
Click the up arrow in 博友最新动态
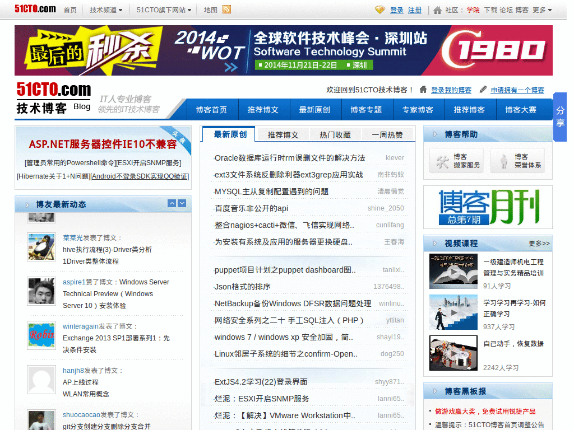tap(172, 203)
